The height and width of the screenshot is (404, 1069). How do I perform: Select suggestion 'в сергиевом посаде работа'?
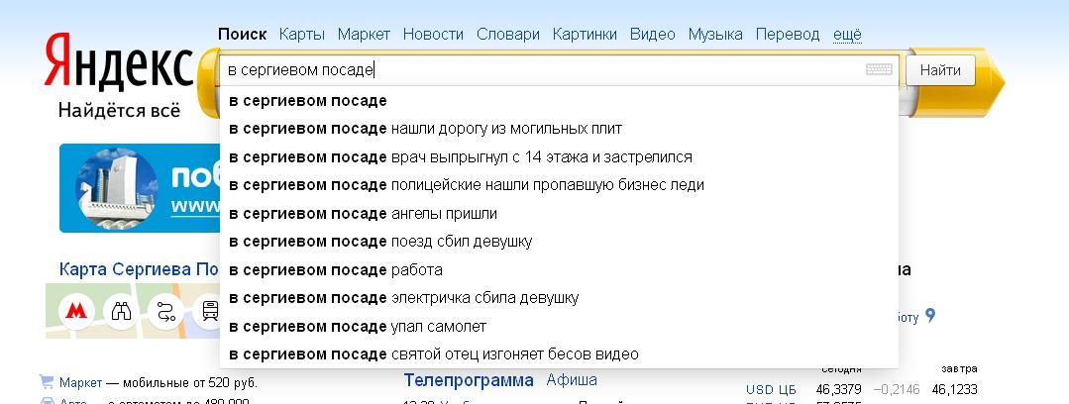pyautogui.click(x=336, y=269)
